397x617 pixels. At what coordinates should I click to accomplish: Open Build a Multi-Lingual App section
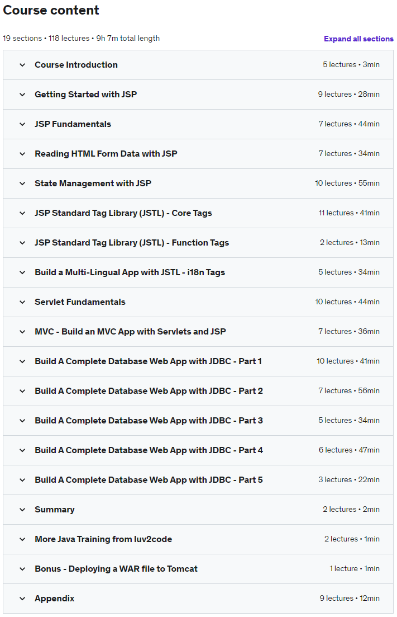click(130, 272)
